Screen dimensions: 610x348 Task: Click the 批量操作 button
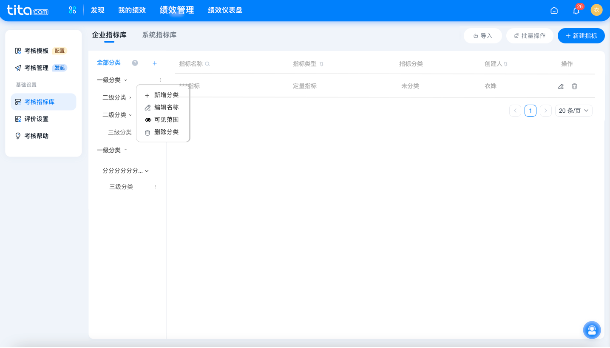[530, 36]
